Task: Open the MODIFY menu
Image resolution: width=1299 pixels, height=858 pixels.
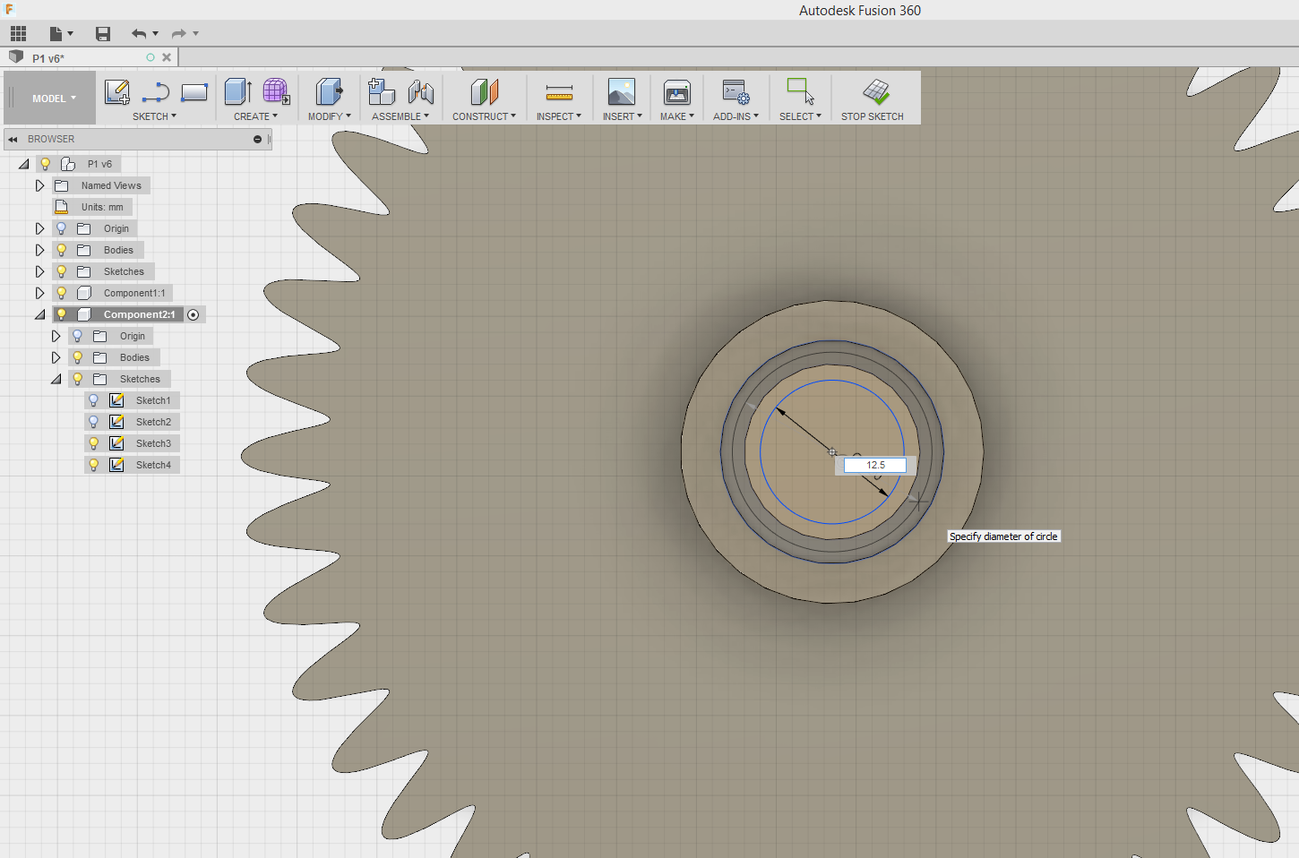Action: pyautogui.click(x=329, y=116)
